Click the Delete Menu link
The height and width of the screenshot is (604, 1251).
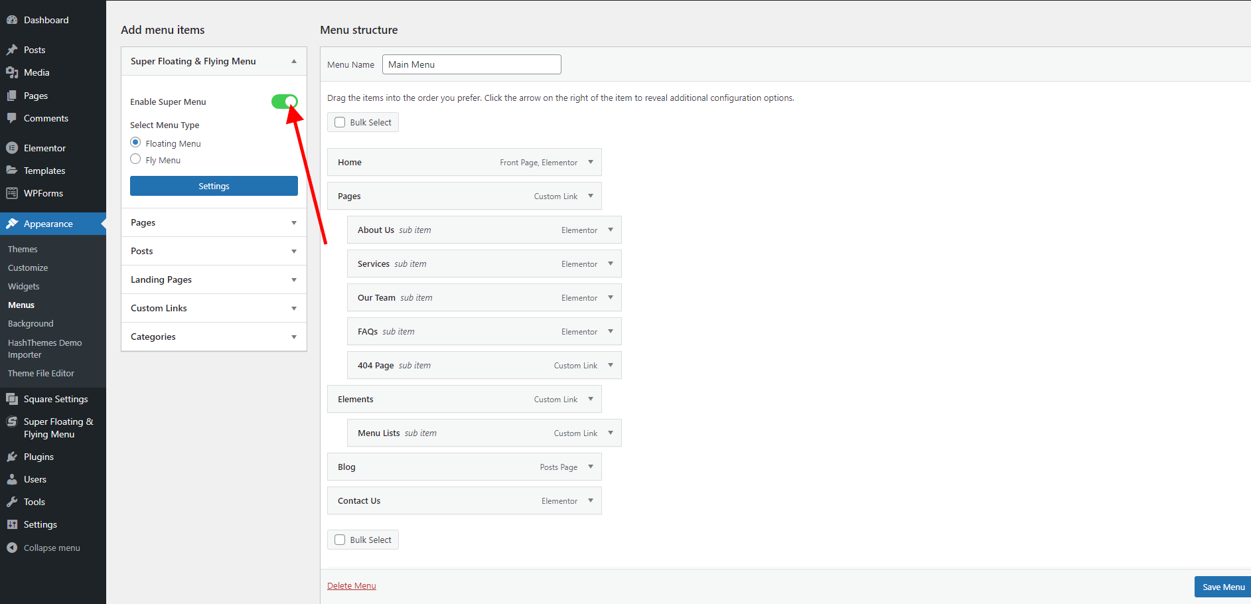click(352, 586)
